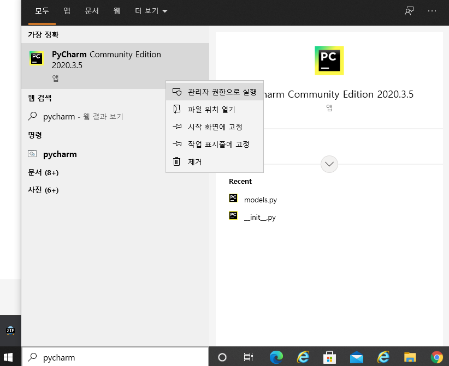
Task: Launch the second Internet Explorer taskbar icon
Action: tap(383, 357)
